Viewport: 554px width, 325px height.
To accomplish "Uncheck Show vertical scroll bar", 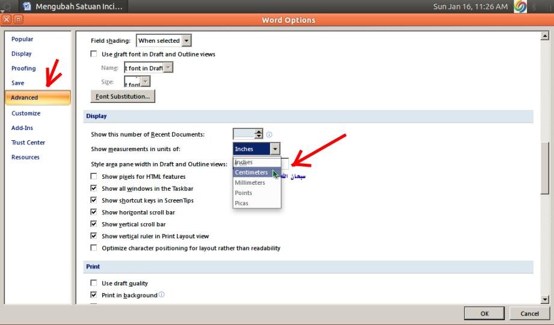I will (x=94, y=224).
